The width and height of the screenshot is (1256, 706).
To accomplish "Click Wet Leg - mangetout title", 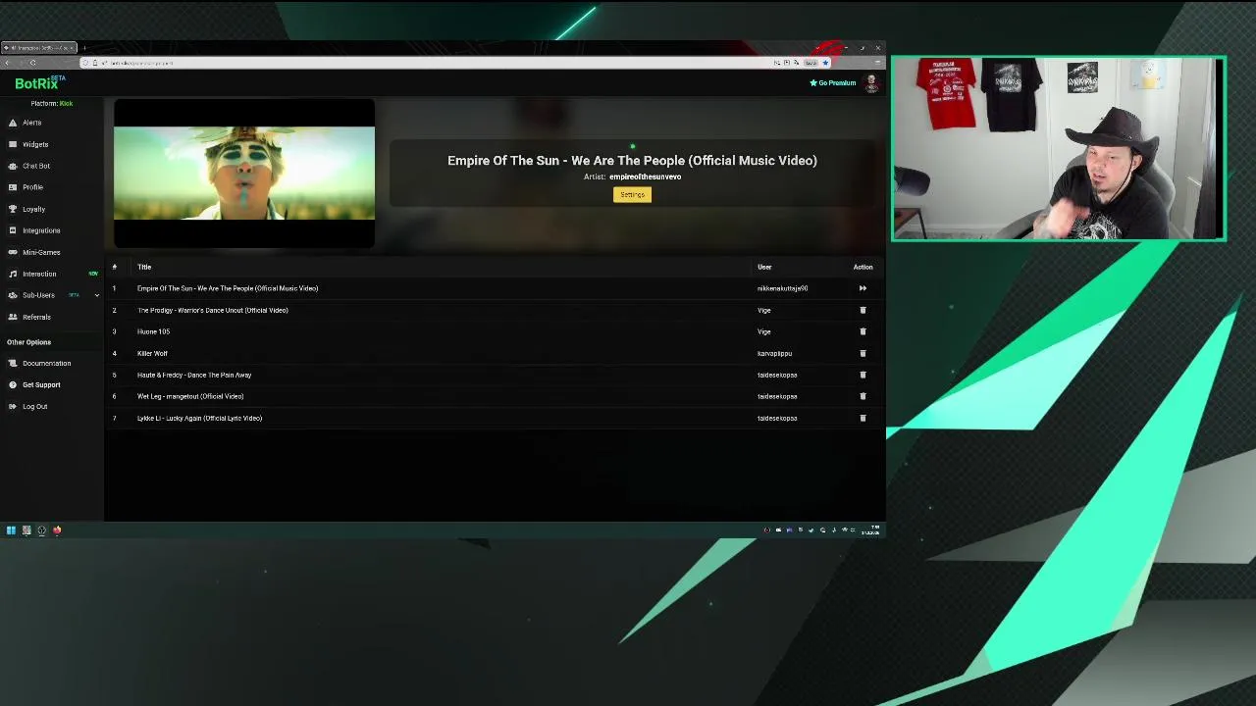I will [190, 396].
